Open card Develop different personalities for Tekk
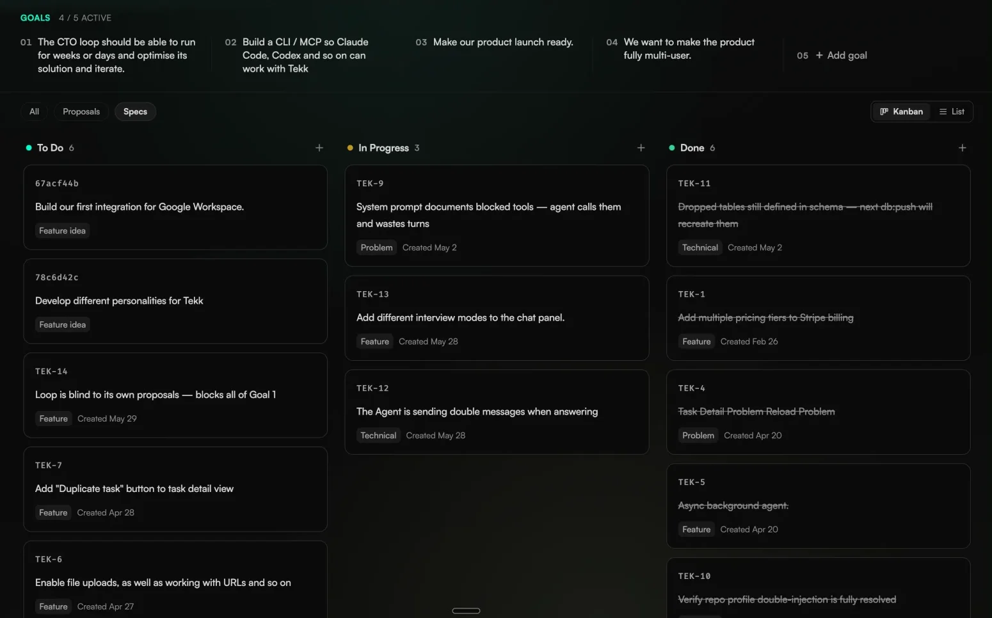This screenshot has height=618, width=992. click(x=175, y=301)
